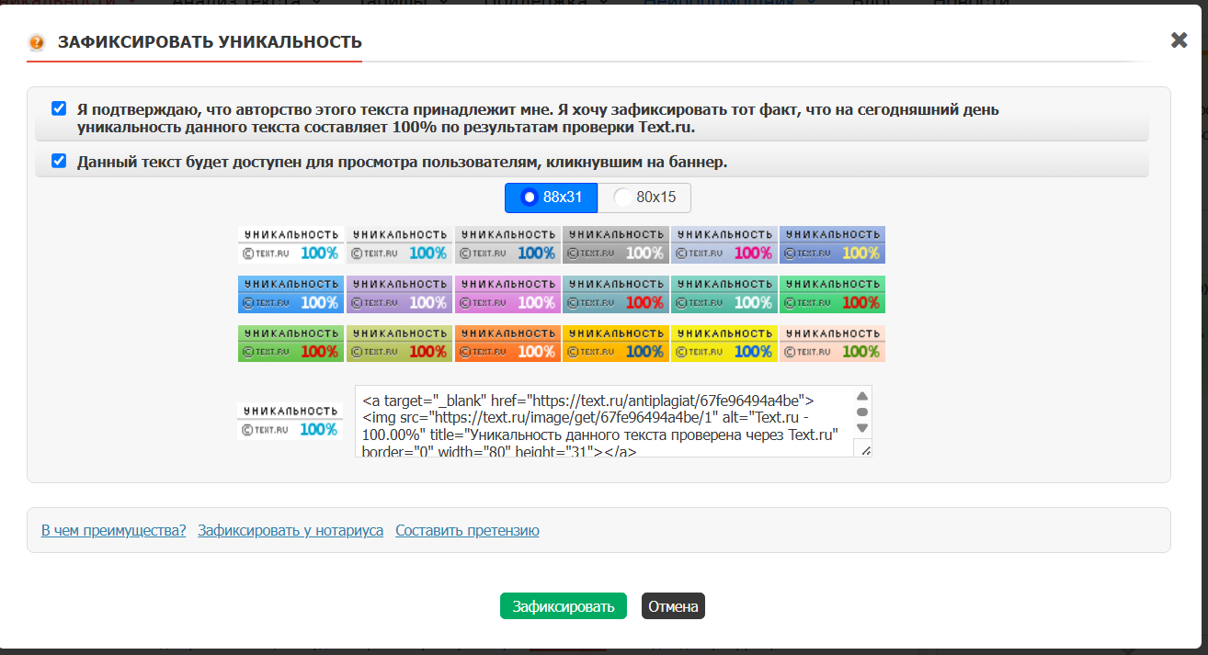Toggle the authorship confirmation checkbox

point(59,108)
